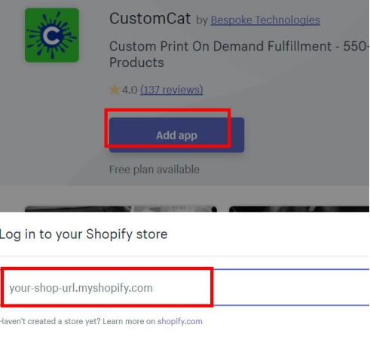
Task: Click the Log in to your Shopify store heading
Action: [84, 234]
